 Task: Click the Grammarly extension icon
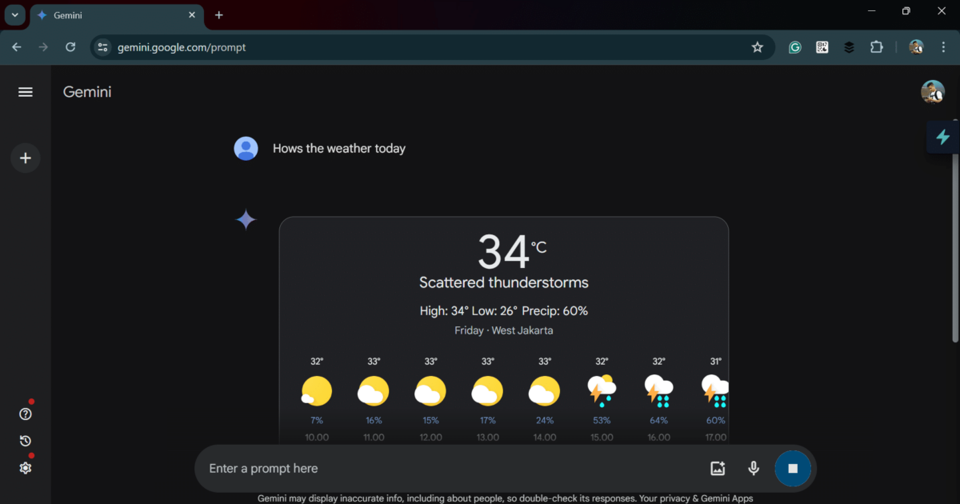[795, 47]
